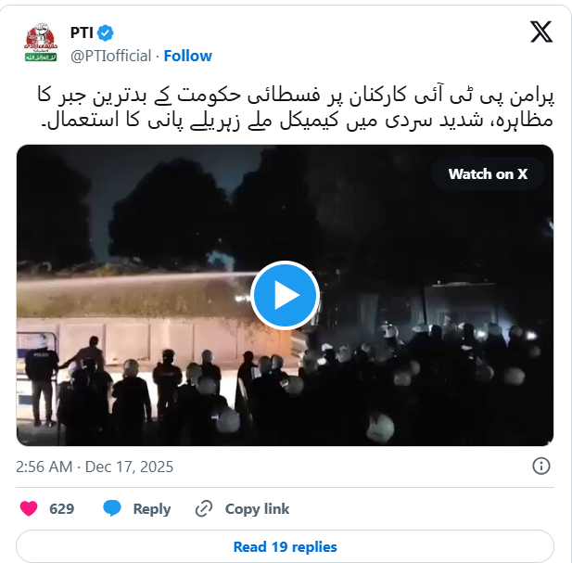Click the 629 likes count

click(62, 508)
